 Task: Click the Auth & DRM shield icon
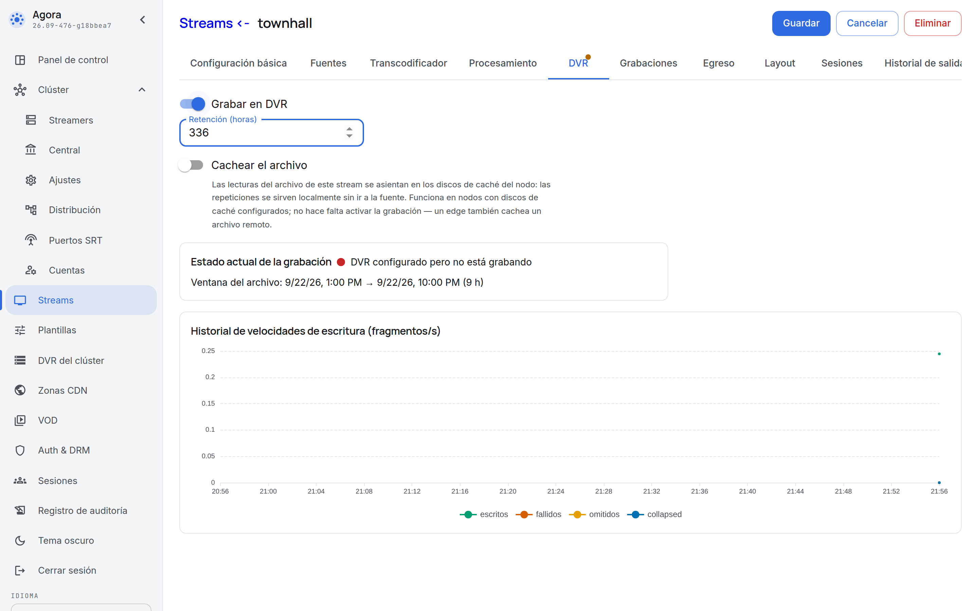coord(20,450)
